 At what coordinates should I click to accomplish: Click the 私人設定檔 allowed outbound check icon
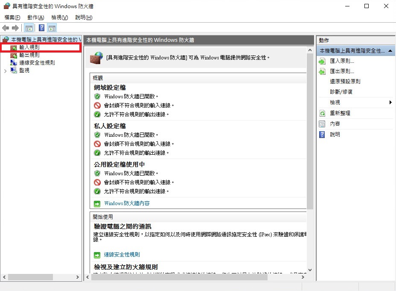tap(97, 153)
